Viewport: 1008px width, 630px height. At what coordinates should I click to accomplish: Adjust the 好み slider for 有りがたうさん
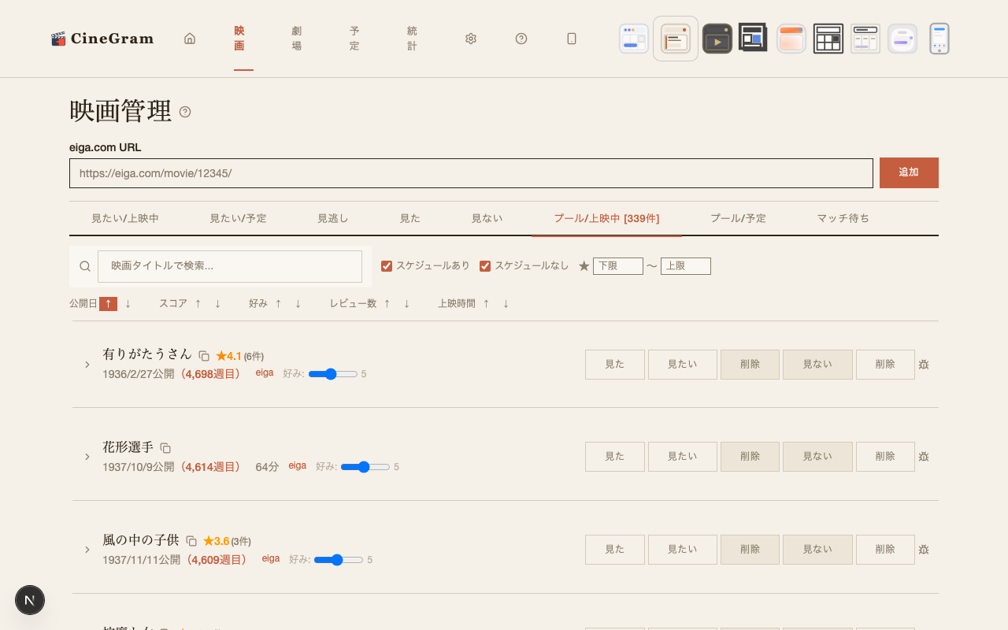[x=332, y=374]
